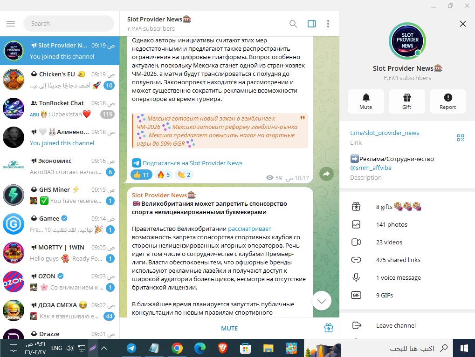
Task: Open the notepad-like app on taskbar
Action: click(154, 348)
